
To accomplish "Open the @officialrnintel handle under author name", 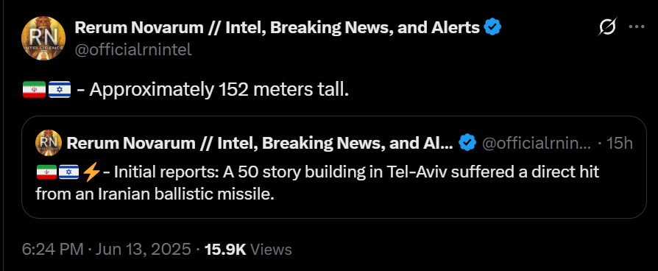I will click(x=133, y=50).
